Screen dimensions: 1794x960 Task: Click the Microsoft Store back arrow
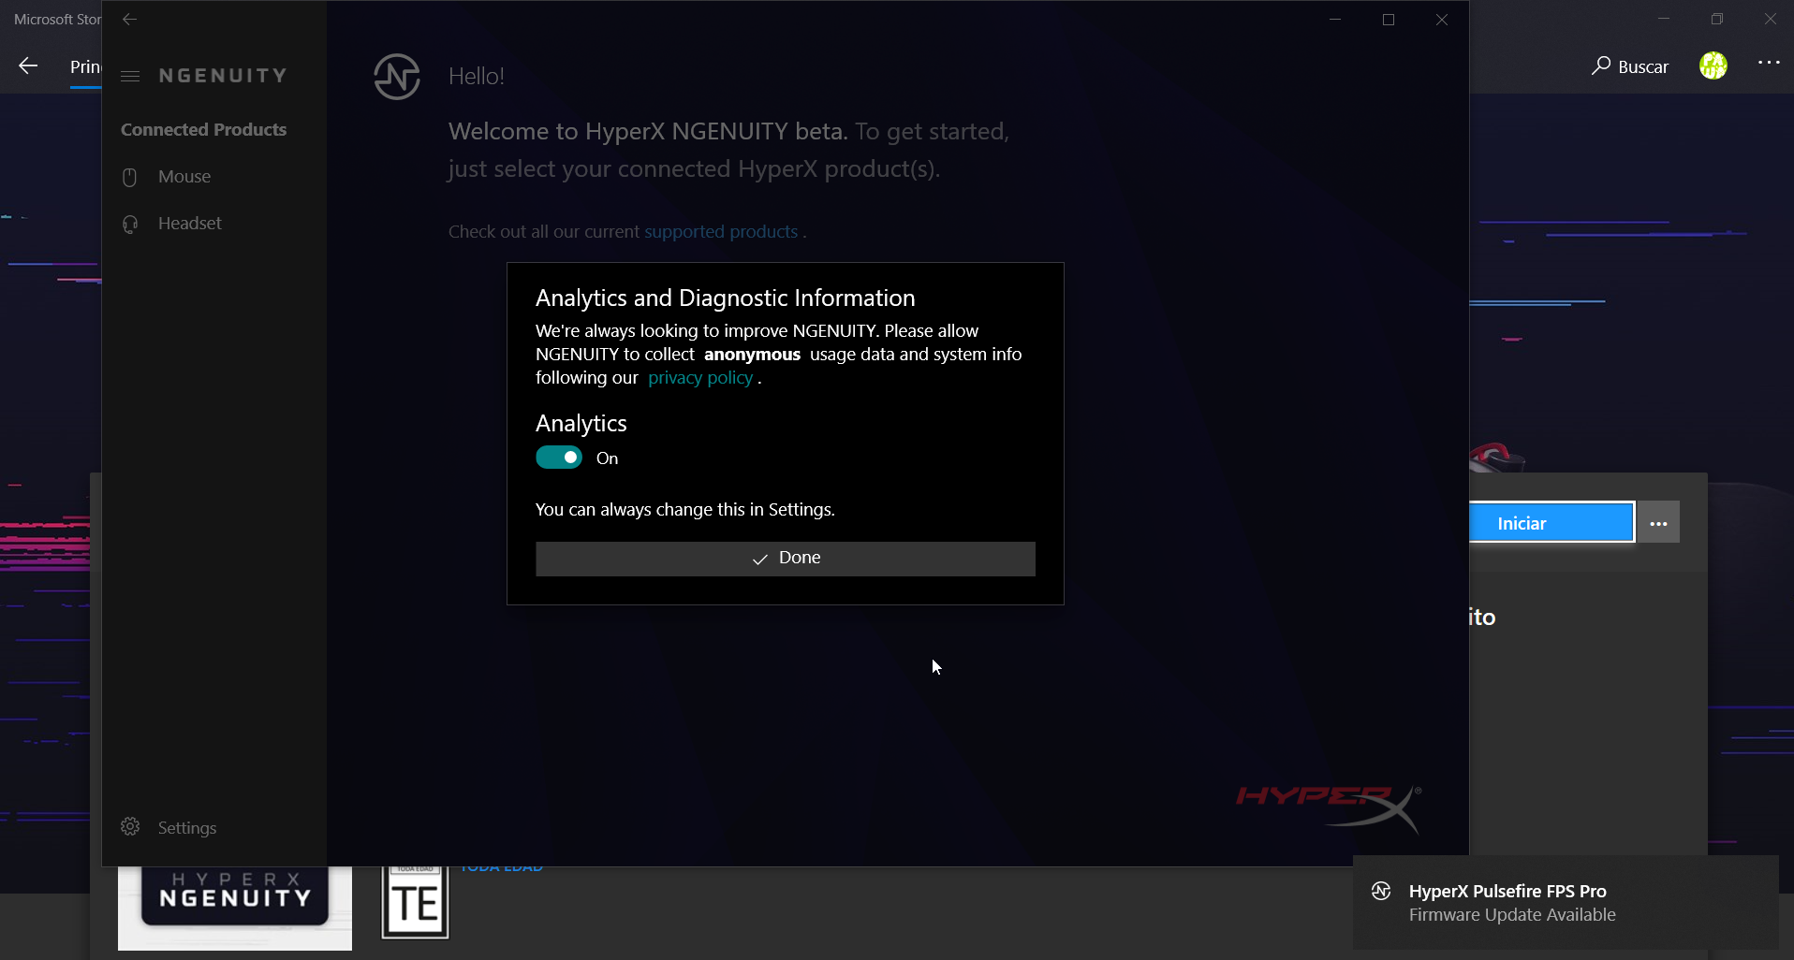[28, 65]
